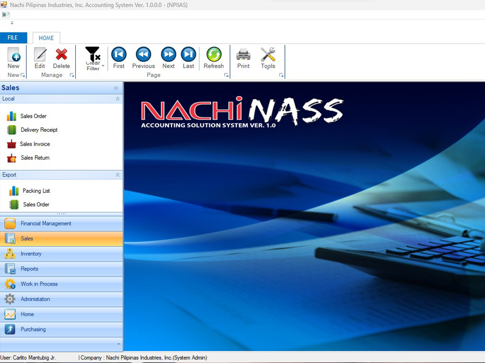Click the New record icon
Screen dimensions: 485x363
tap(13, 55)
